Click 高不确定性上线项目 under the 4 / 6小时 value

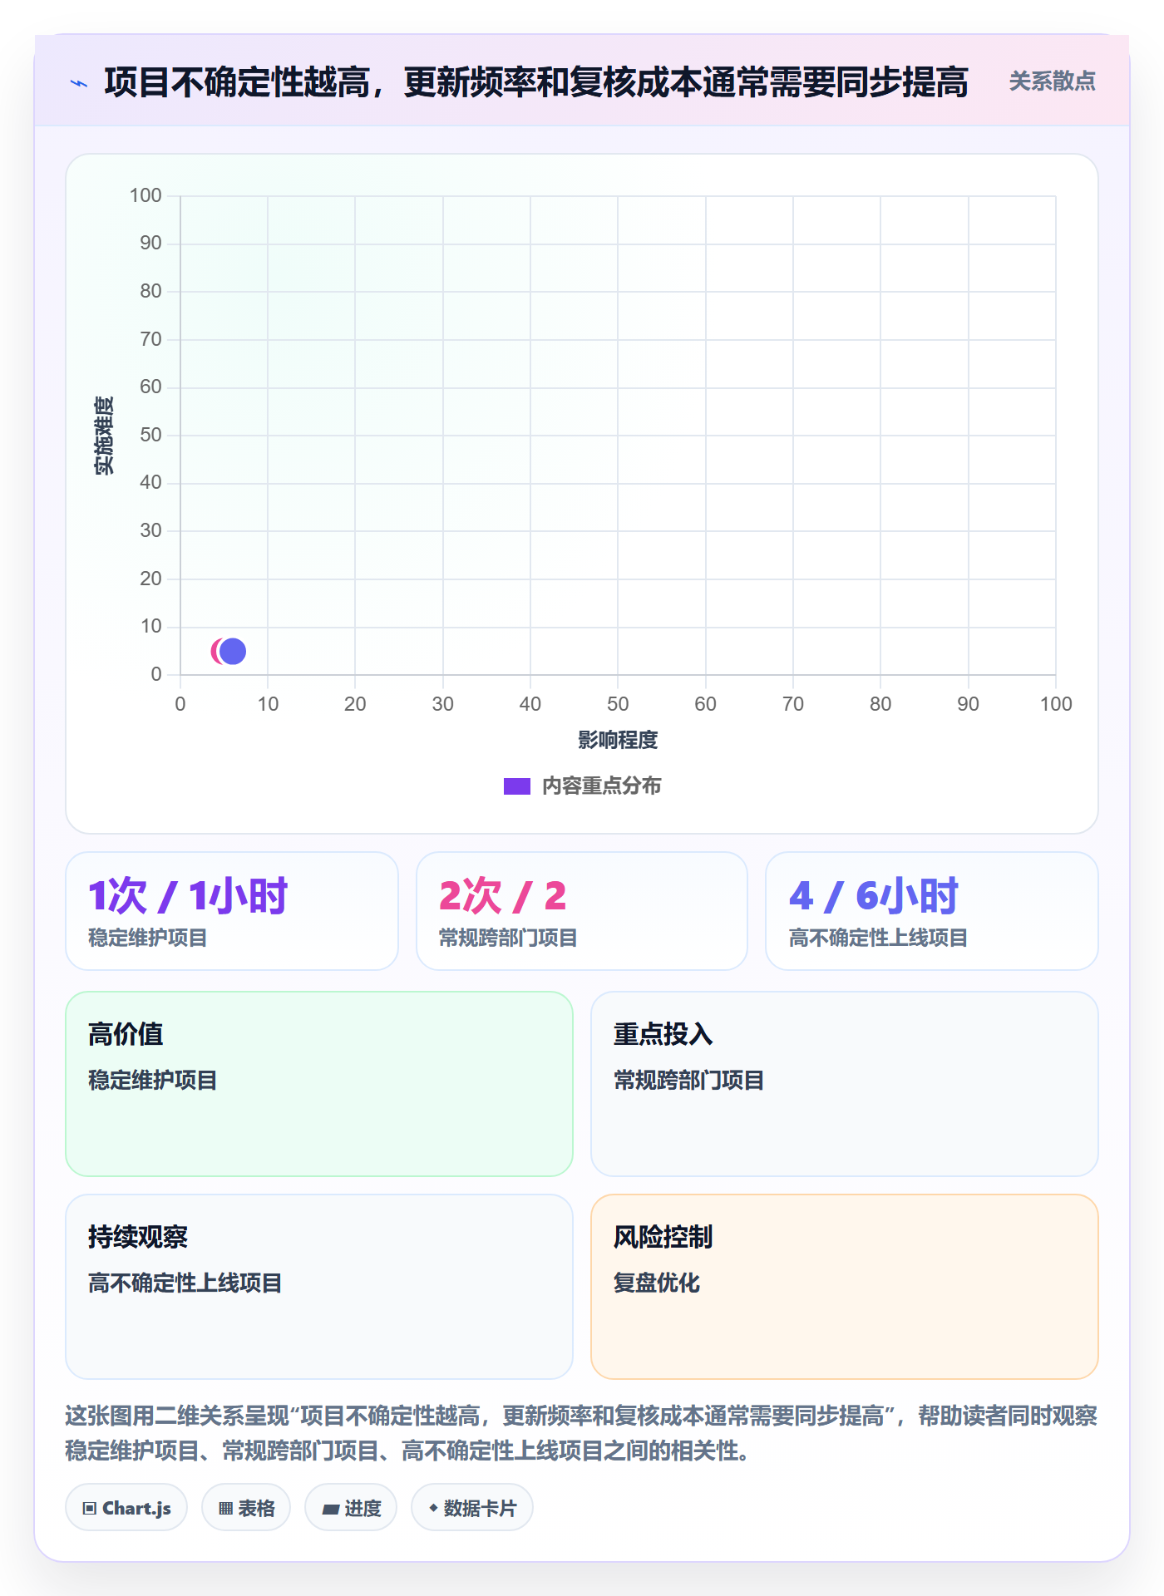point(878,938)
